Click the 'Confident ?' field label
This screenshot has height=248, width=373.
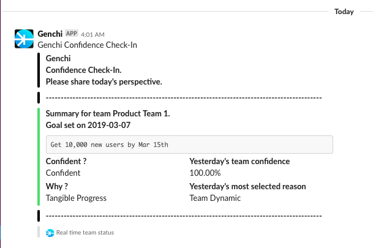click(66, 162)
